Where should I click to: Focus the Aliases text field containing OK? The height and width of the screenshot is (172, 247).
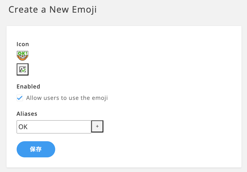(54, 127)
